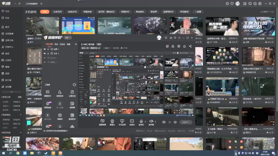Click the plus next to 网游竞技

coord(21,115)
